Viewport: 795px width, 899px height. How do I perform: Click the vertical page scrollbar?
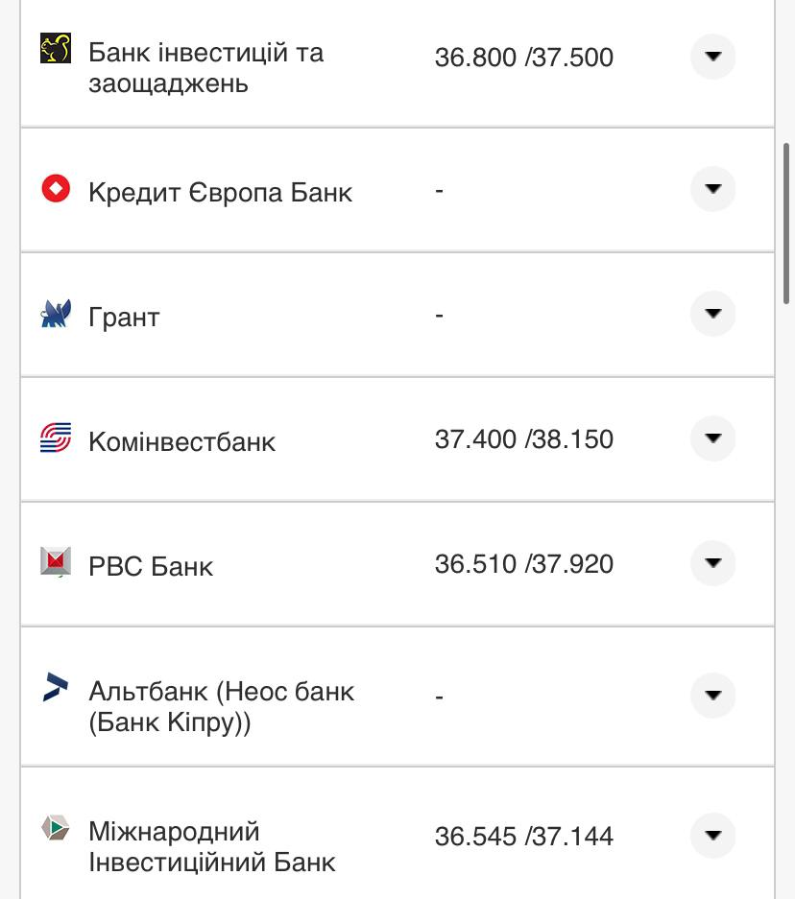pos(786,223)
